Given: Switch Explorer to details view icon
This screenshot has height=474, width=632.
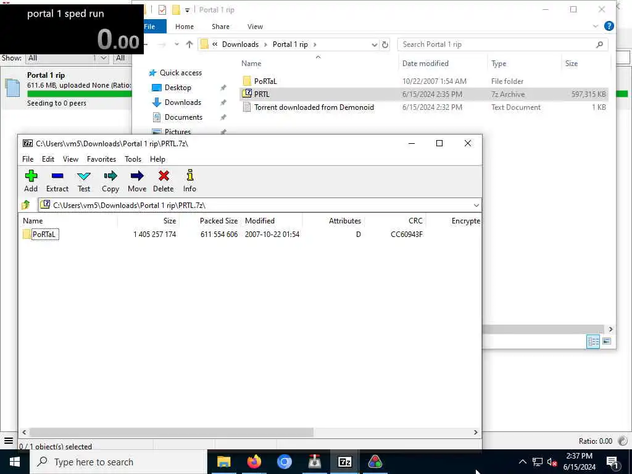Looking at the screenshot, I should point(593,342).
